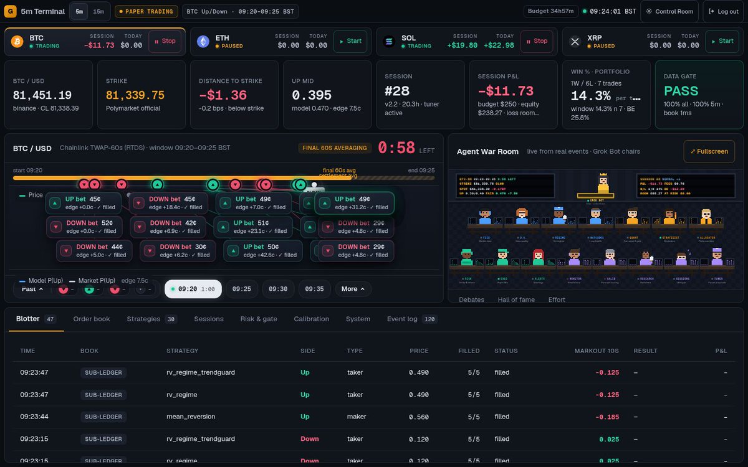Start XRP trading
The image size is (748, 467).
722,41
